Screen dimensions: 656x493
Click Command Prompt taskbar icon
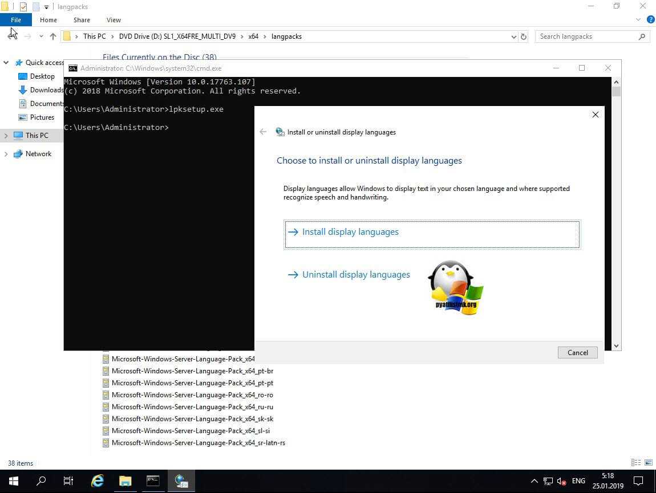click(x=153, y=480)
